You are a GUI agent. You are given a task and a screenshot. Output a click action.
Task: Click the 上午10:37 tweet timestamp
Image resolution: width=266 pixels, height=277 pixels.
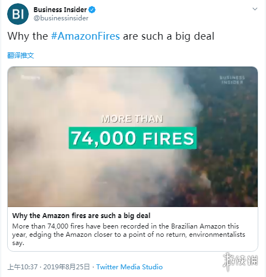pyautogui.click(x=23, y=267)
